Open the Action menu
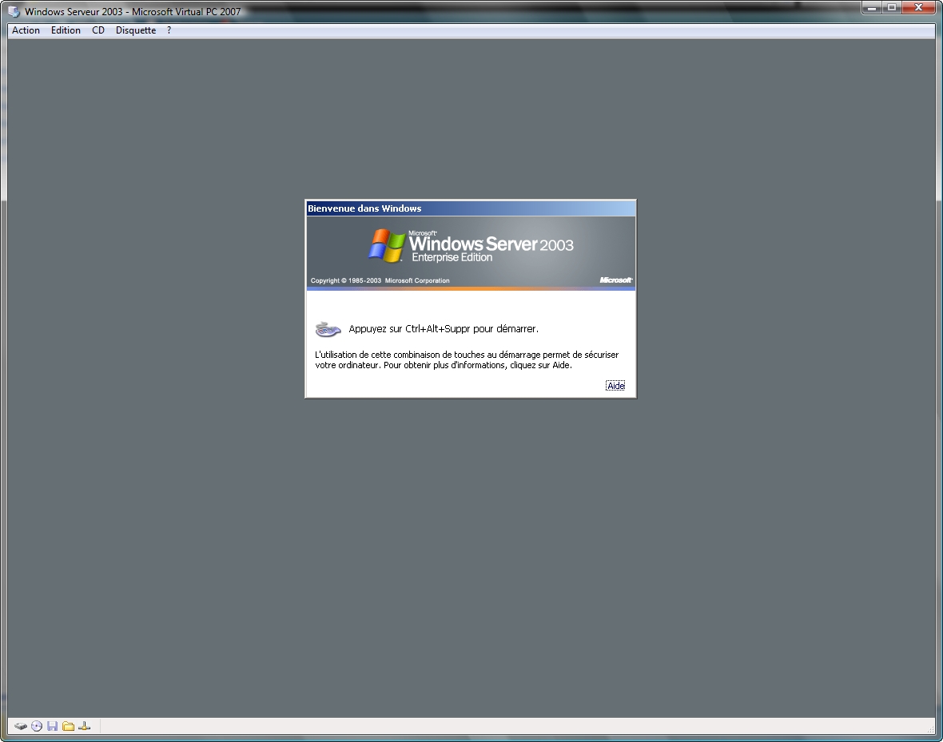943x742 pixels. coord(26,30)
